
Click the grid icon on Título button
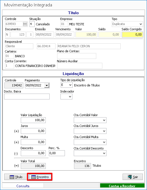point(12,177)
